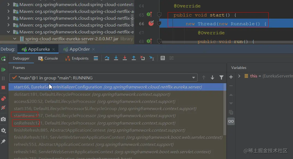This screenshot has width=293, height=159.
Task: Select frame refresh:140 ServletWebServerApplicationContext
Action: coord(116,152)
